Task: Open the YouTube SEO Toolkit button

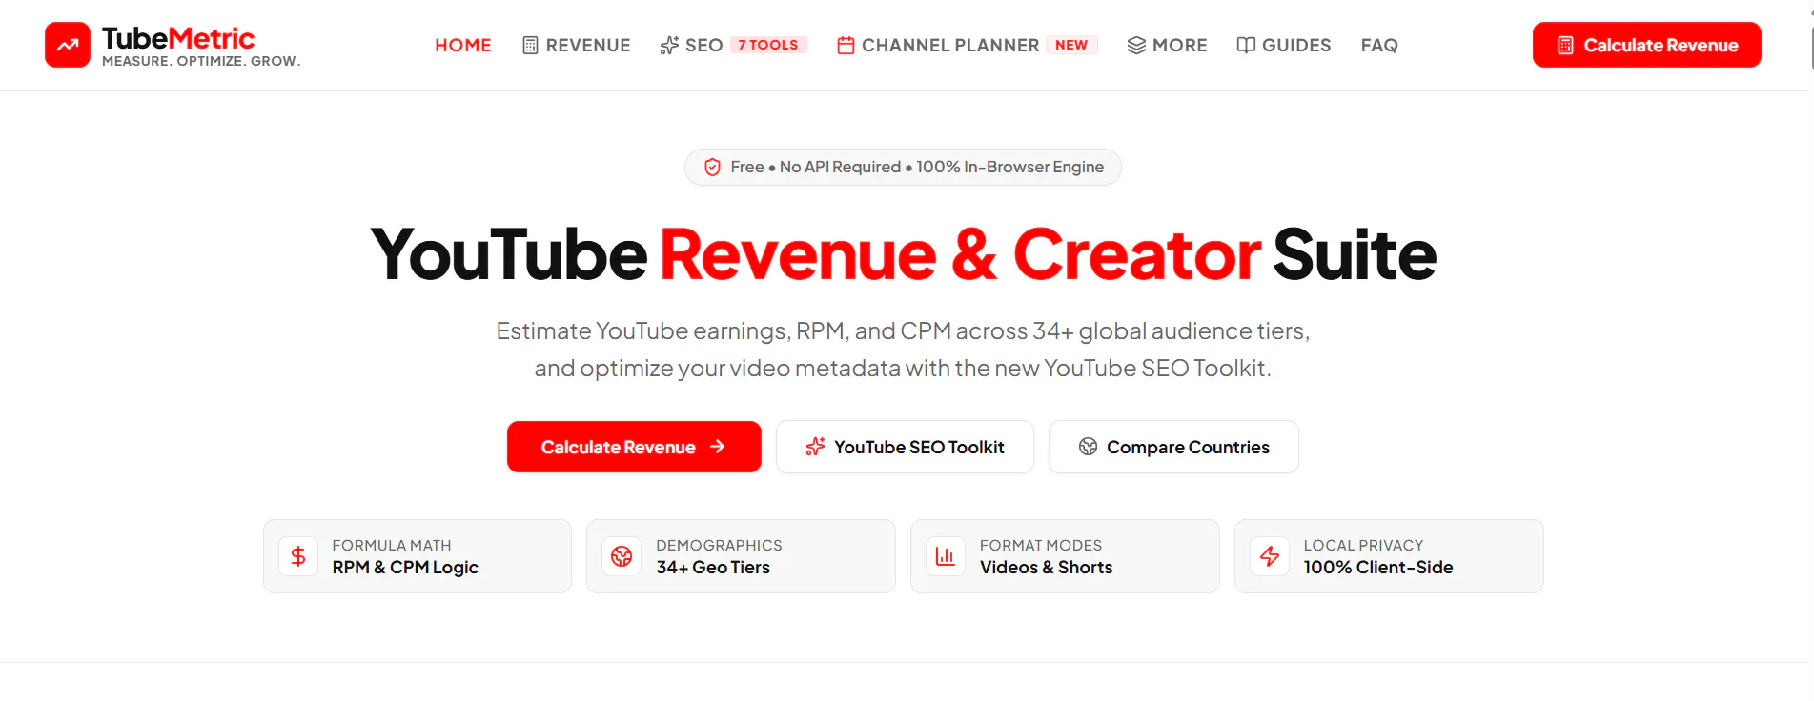Action: [x=905, y=447]
